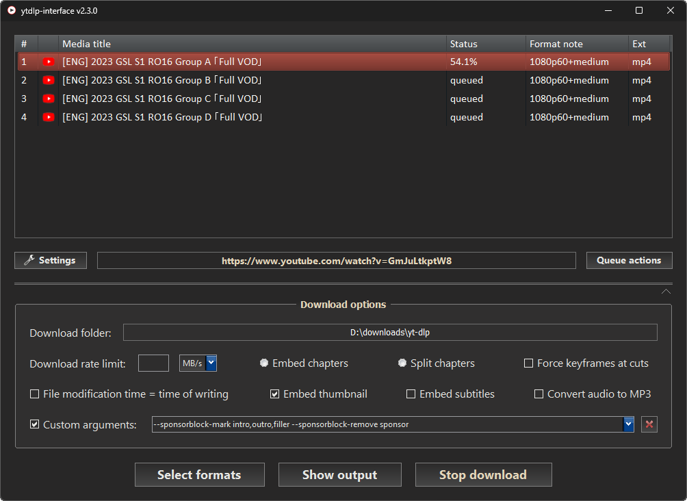Uncheck the Embed thumbnail option
687x501 pixels.
point(274,394)
